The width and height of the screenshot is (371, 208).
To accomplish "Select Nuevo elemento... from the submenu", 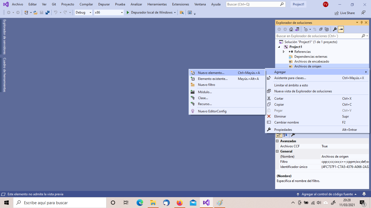I will (x=211, y=73).
